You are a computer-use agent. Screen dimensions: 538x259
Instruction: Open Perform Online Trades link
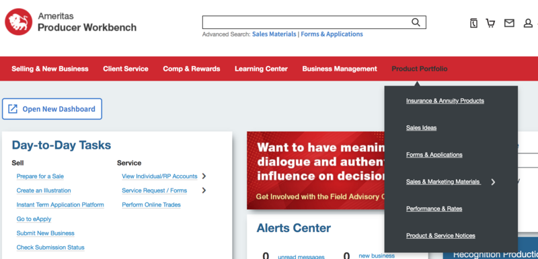click(x=151, y=205)
